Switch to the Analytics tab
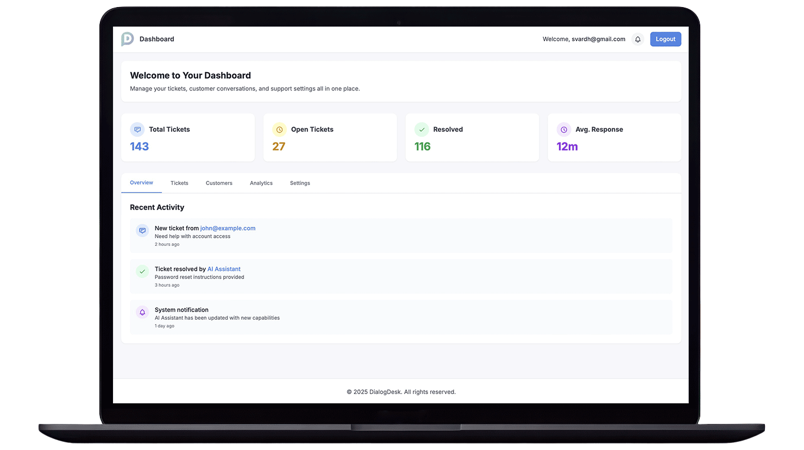The image size is (804, 450). click(x=261, y=183)
